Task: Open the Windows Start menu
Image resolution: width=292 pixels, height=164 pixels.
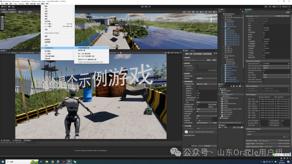Action: (3, 162)
